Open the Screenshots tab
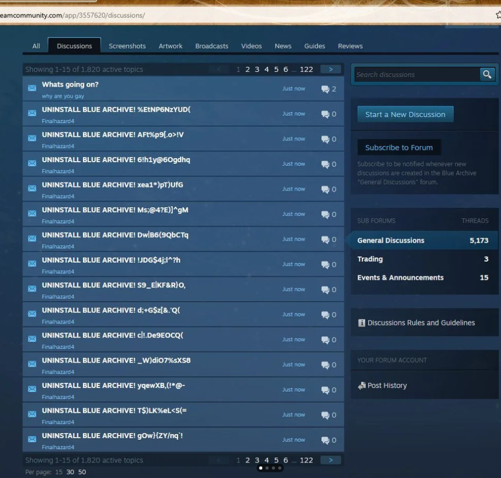The height and width of the screenshot is (478, 501). pyautogui.click(x=127, y=46)
